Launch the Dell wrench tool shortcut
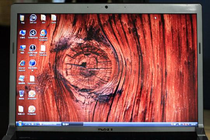This screenshot has height=140, width=210. [33, 34]
